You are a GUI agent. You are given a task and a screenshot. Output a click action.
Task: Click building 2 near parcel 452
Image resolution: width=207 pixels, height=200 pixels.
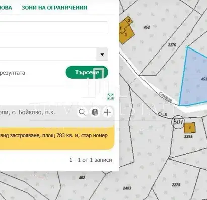point(129,21)
